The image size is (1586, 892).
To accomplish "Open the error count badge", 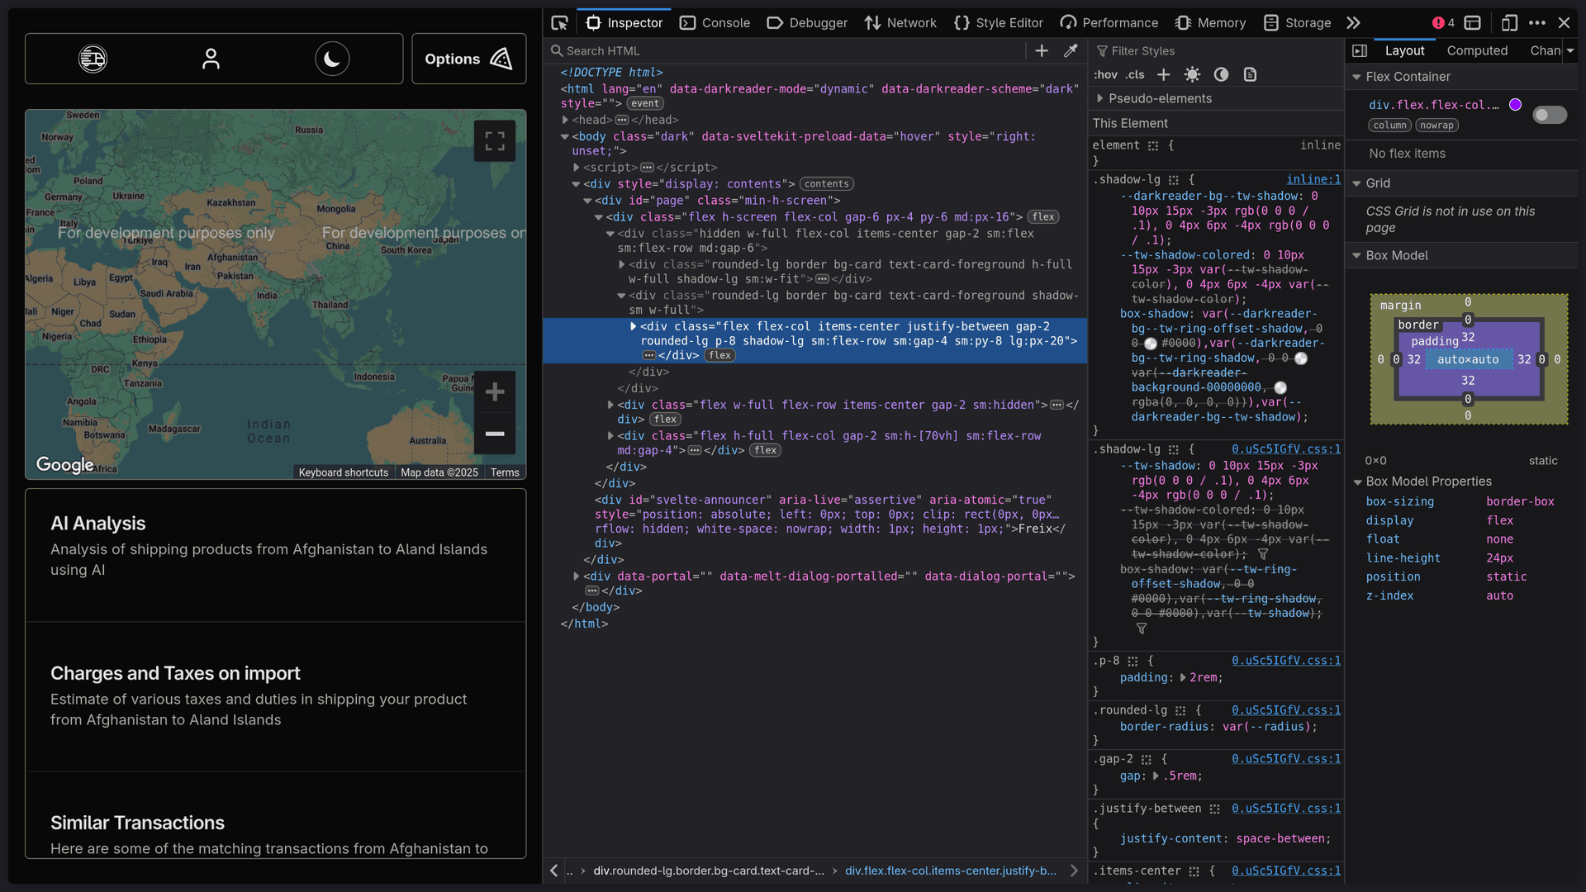I will (1443, 23).
